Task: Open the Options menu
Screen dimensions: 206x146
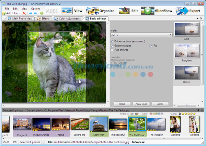Action: [x=35, y=8]
